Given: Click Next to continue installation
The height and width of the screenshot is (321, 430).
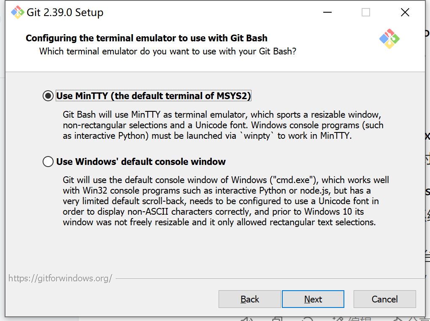Looking at the screenshot, I should tap(313, 299).
